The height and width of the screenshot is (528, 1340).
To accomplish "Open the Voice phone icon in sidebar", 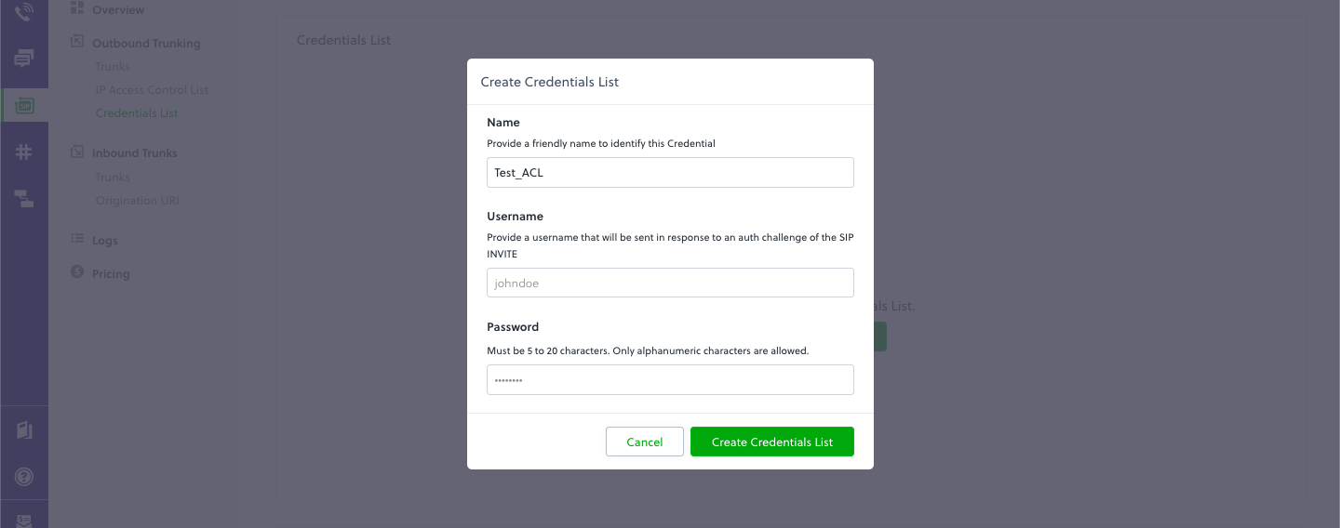I will pos(24,12).
